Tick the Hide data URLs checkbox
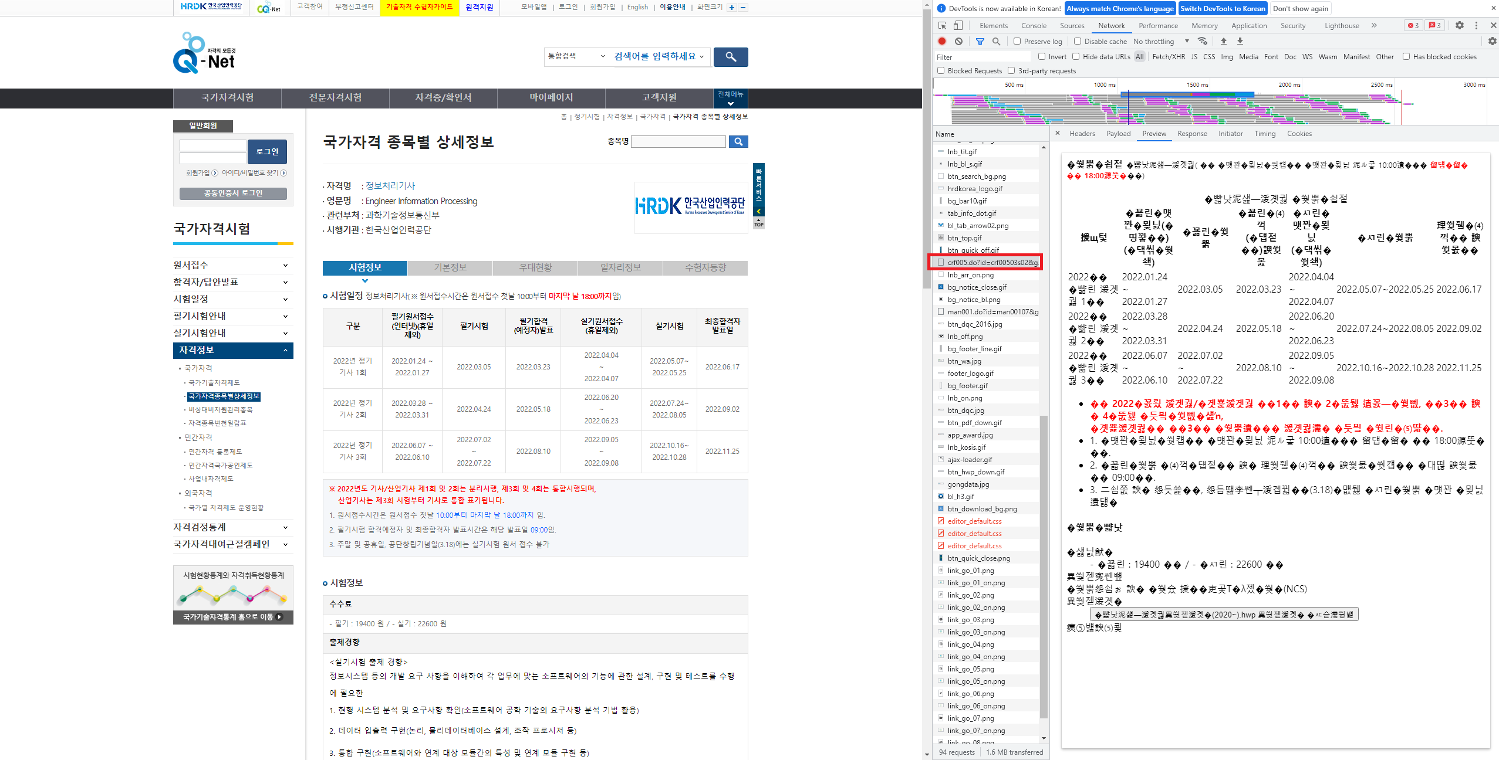Screen dimensions: 1499x760 1076,56
